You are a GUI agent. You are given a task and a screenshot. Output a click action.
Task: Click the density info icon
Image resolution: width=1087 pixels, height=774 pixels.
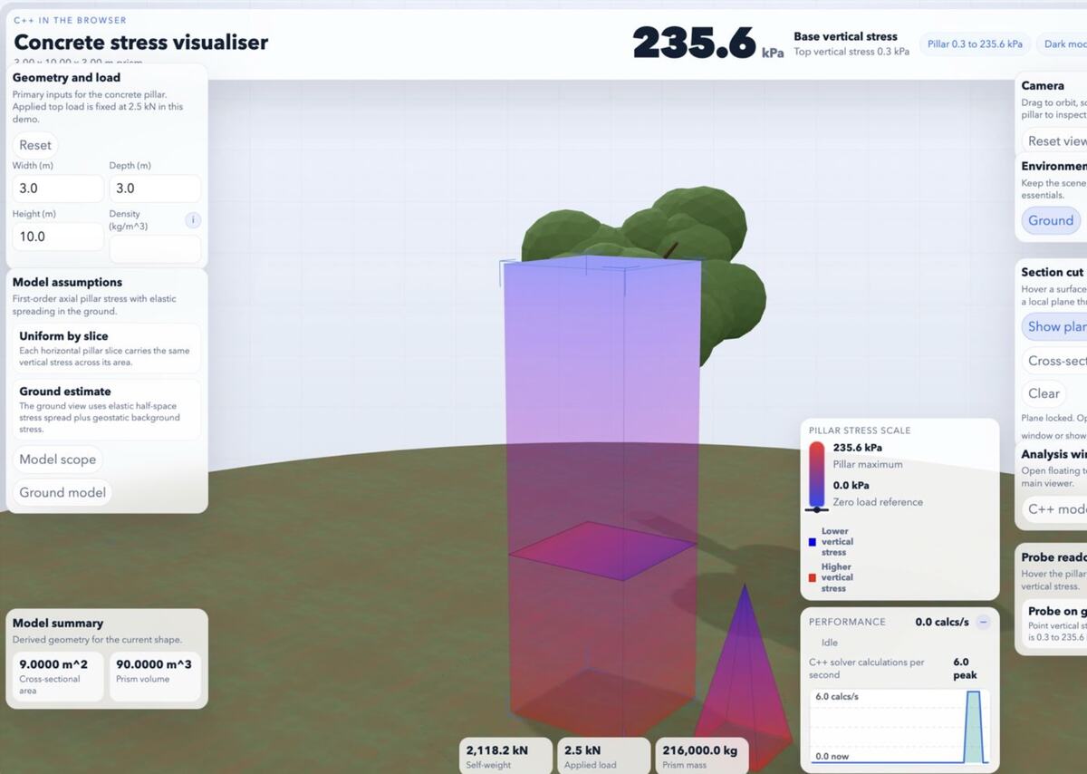(x=193, y=220)
